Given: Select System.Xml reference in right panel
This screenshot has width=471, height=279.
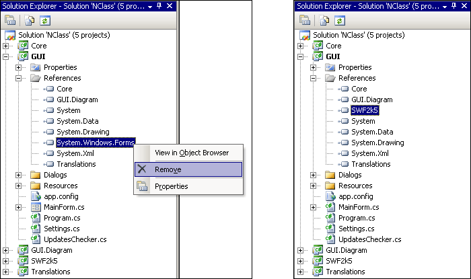Looking at the screenshot, I should point(370,153).
